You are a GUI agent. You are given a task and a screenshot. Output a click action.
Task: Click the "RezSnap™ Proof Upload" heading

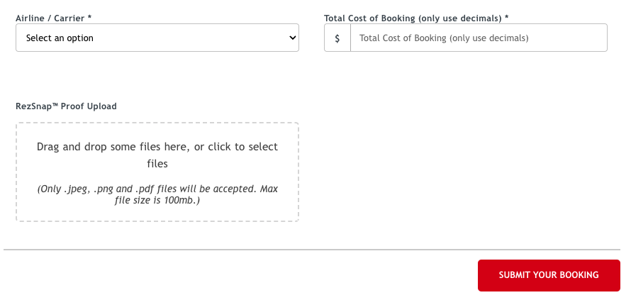click(x=66, y=106)
